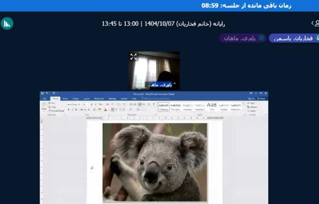Image resolution: width=319 pixels, height=204 pixels.
Task: Pick the text highlight color button
Action: (100, 110)
